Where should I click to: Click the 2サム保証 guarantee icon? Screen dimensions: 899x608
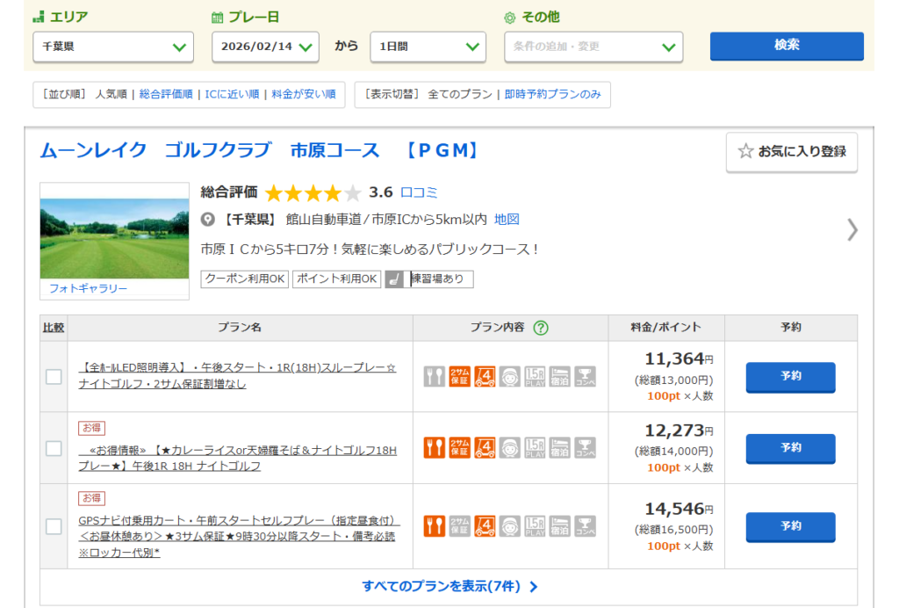(x=459, y=376)
